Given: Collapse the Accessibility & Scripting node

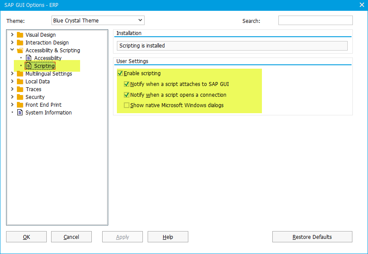Looking at the screenshot, I should pos(12,50).
